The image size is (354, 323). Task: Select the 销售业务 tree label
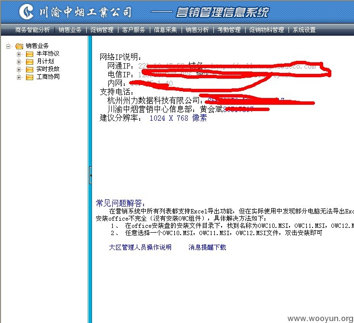point(37,46)
